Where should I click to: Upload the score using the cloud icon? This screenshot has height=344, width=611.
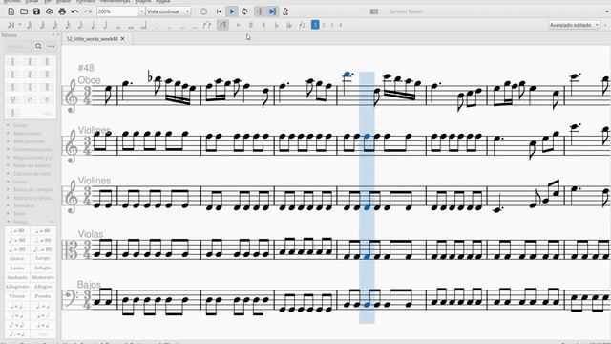[x=50, y=11]
